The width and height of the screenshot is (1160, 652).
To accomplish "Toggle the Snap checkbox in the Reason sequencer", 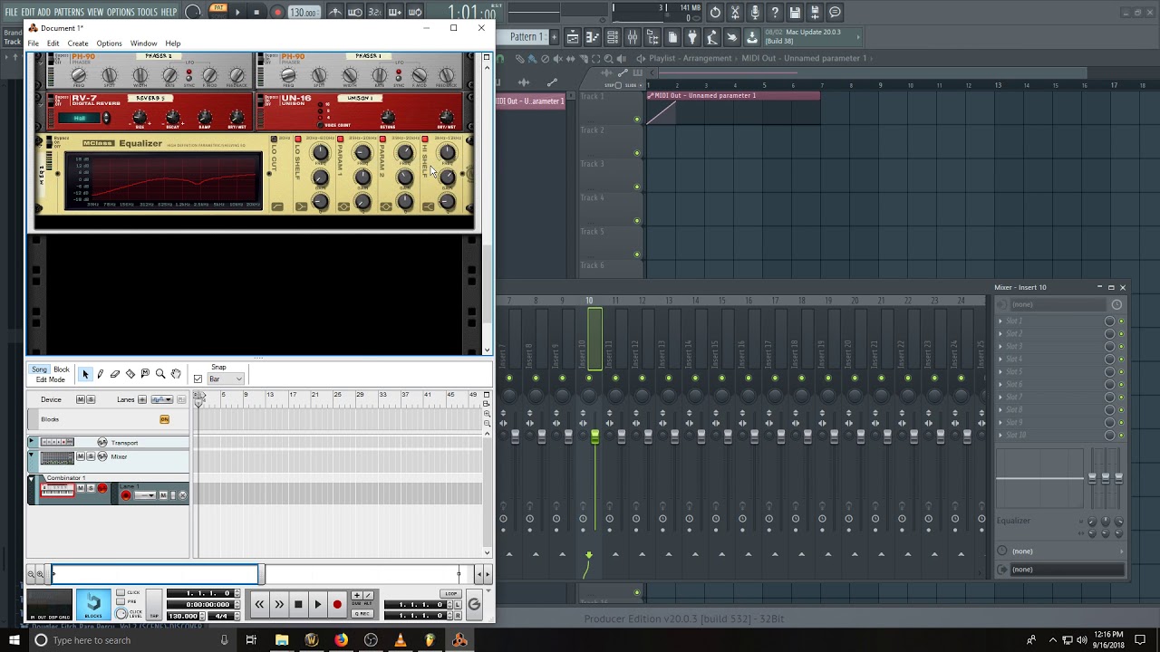I will pos(198,379).
